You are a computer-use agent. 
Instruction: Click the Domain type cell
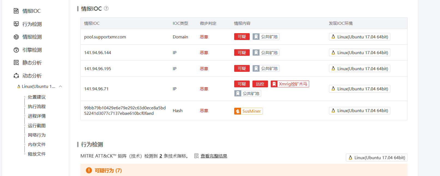(x=180, y=37)
